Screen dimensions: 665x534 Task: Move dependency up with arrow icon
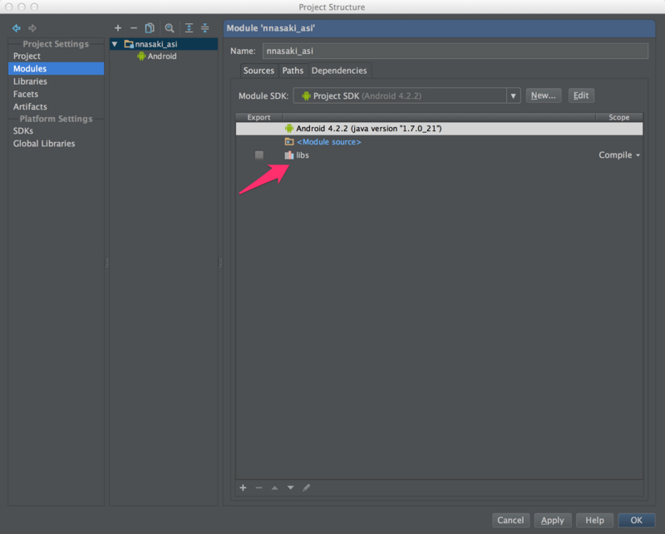tap(275, 487)
